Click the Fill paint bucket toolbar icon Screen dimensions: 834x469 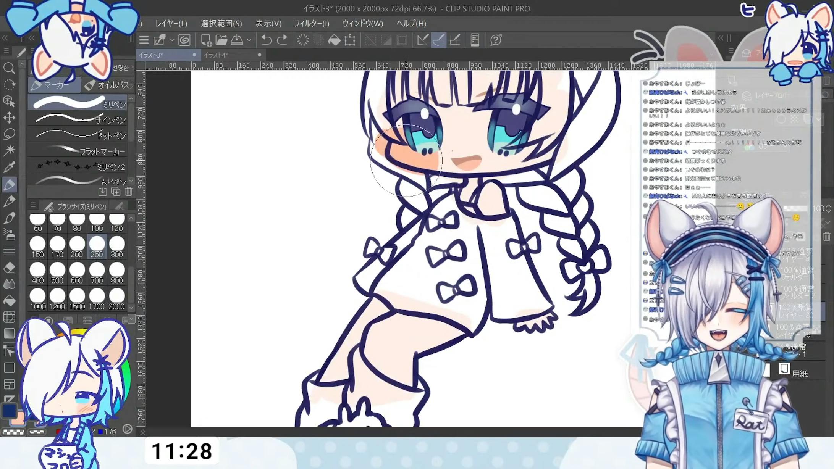334,40
